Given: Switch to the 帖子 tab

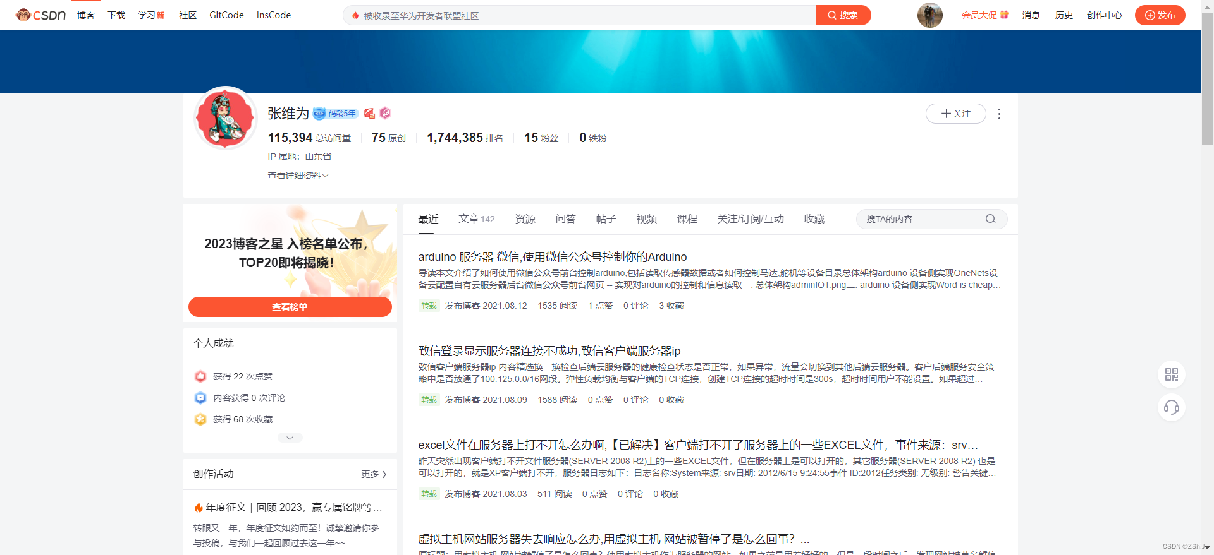Looking at the screenshot, I should point(606,219).
